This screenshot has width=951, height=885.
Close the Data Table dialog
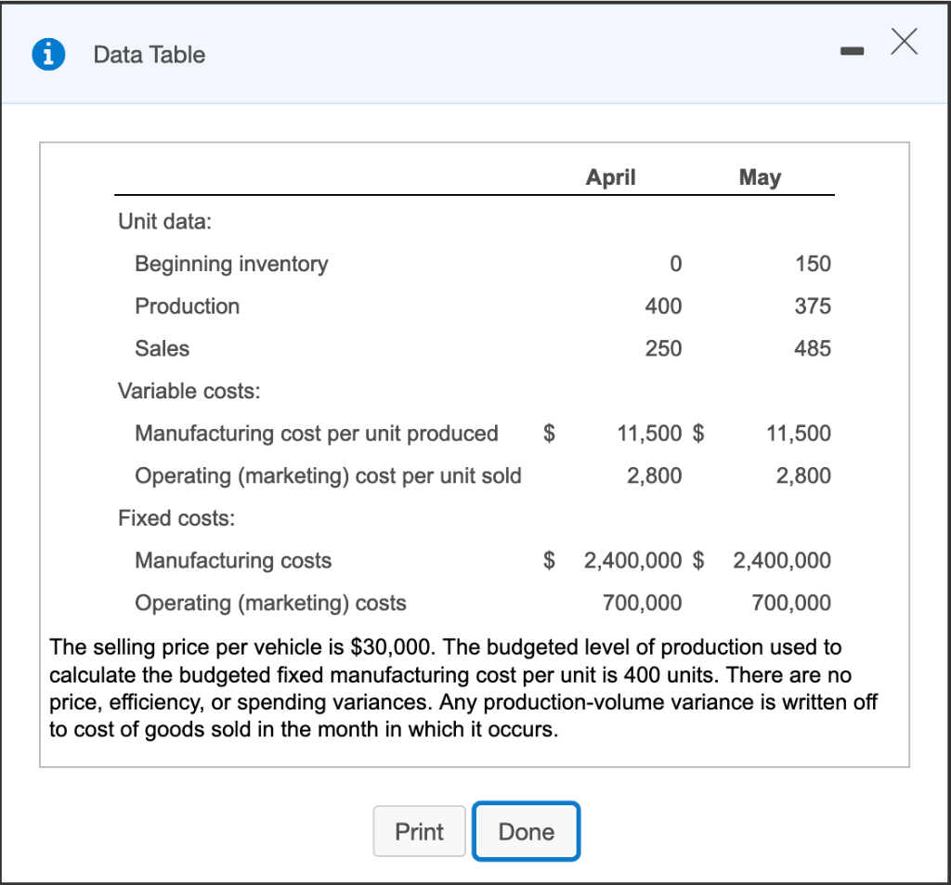coord(905,42)
